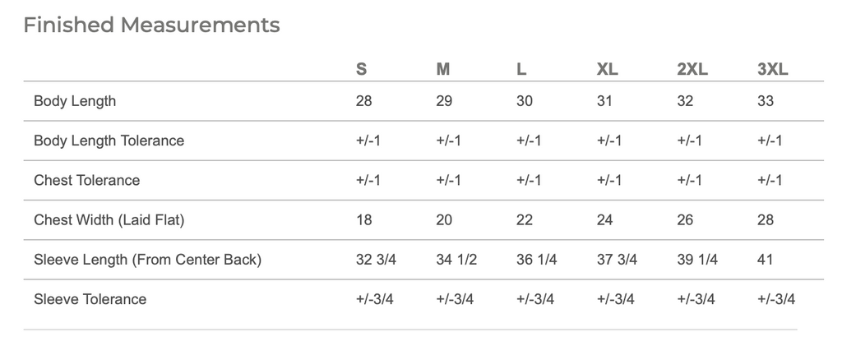Click the Sleeve Tolerance row label
This screenshot has width=842, height=355.
click(x=90, y=299)
